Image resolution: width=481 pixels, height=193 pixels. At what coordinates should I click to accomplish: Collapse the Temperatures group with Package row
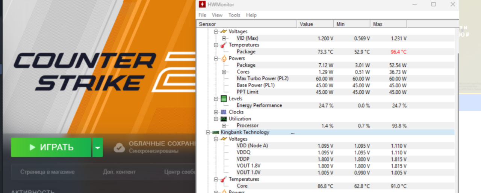coord(216,45)
